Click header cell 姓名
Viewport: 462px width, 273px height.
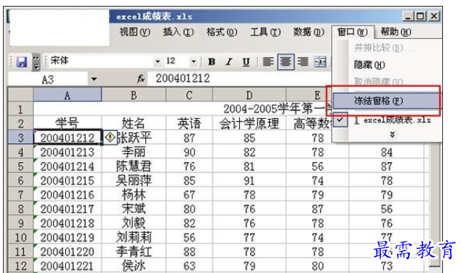(134, 123)
